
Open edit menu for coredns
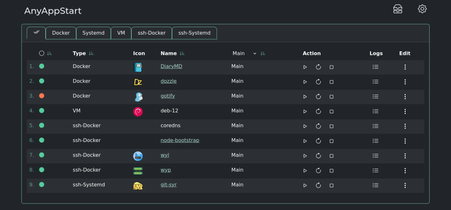pos(405,126)
